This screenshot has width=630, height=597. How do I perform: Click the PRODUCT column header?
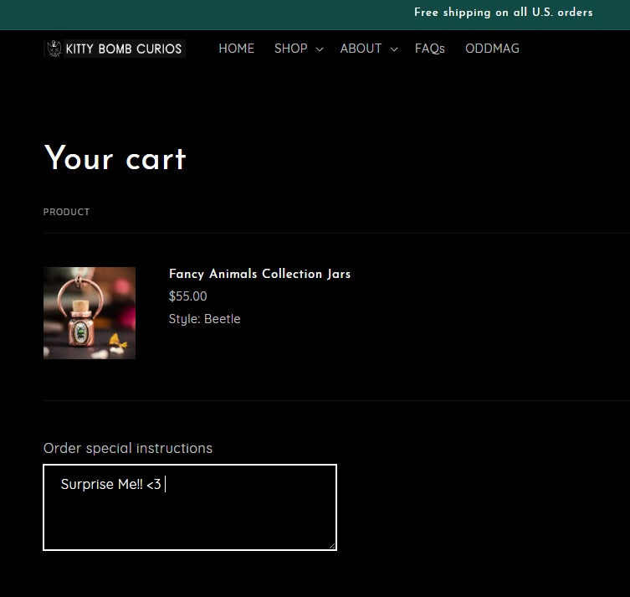66,212
